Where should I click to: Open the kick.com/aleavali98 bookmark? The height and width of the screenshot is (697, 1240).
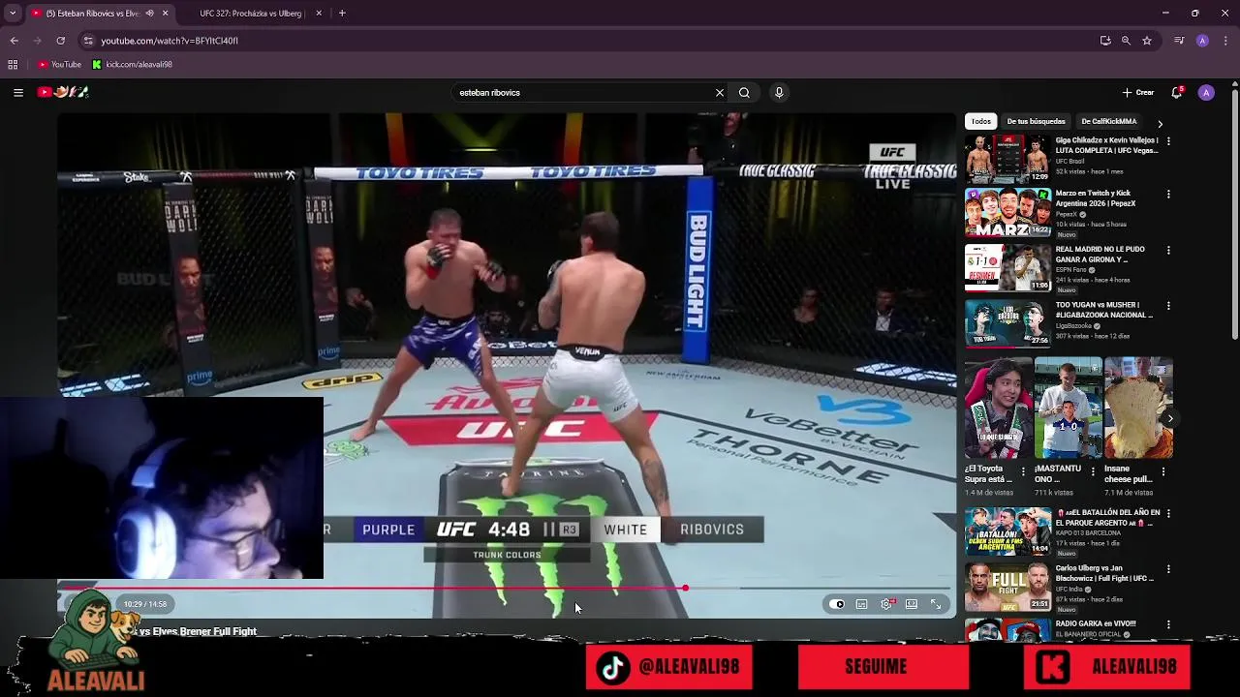(x=133, y=65)
